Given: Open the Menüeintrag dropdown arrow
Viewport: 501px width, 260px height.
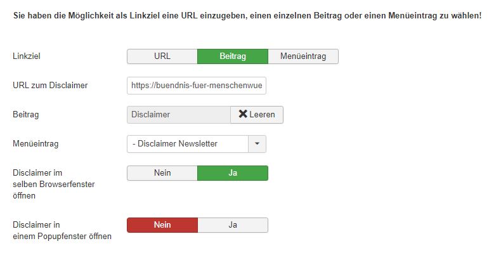Looking at the screenshot, I should coord(257,144).
